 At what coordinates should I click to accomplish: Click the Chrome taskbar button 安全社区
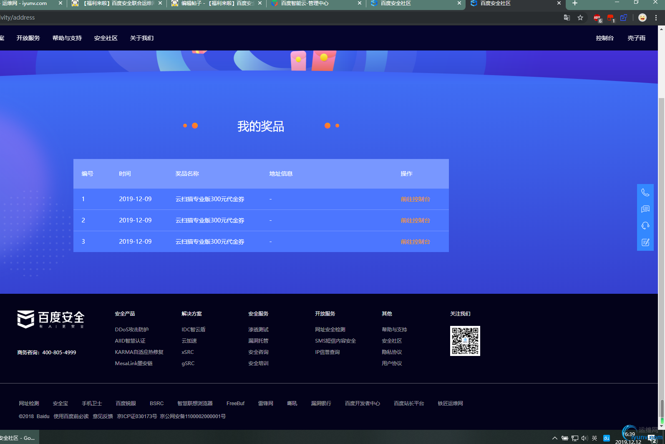coord(19,438)
